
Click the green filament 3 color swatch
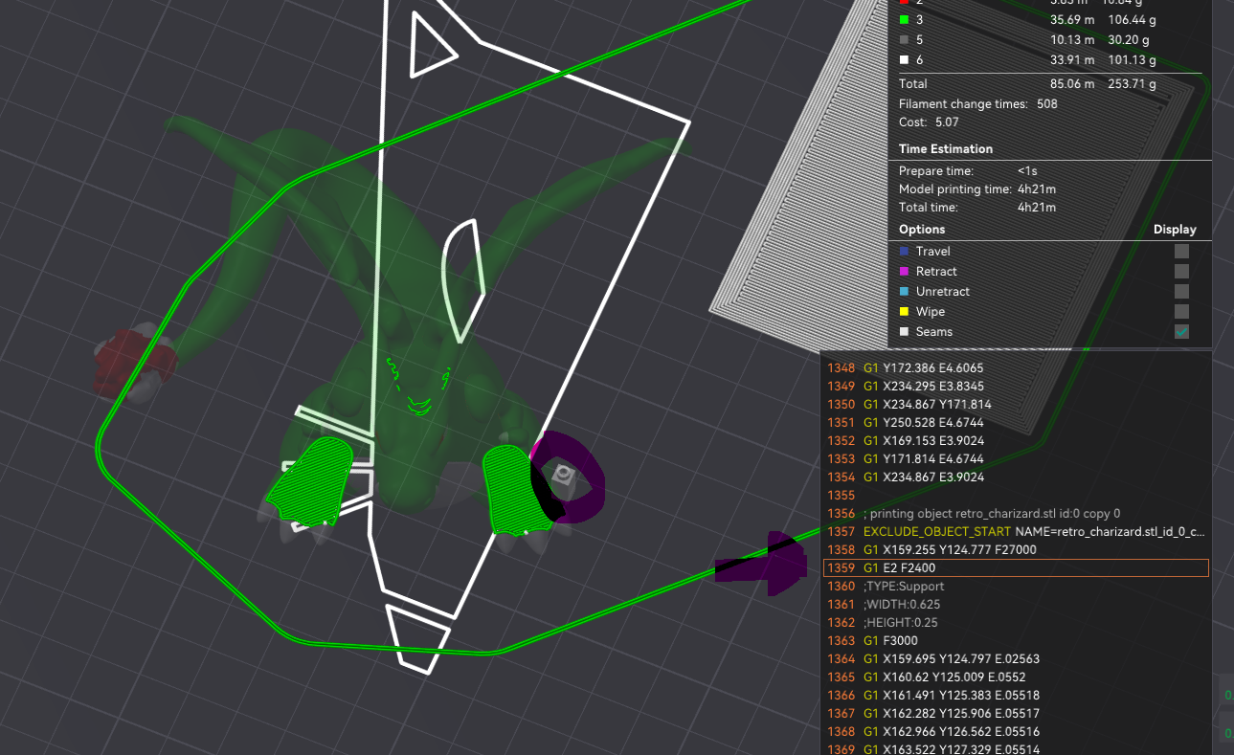904,19
